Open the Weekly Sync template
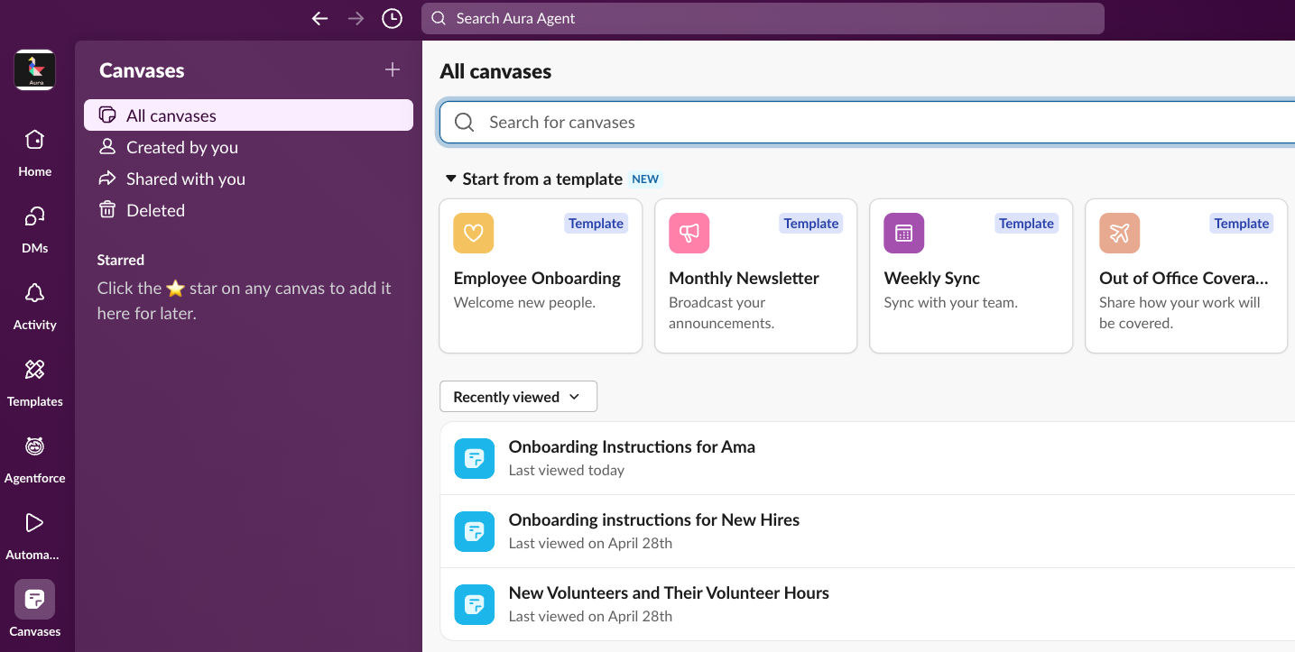Screen dimensions: 1295x652 point(971,276)
